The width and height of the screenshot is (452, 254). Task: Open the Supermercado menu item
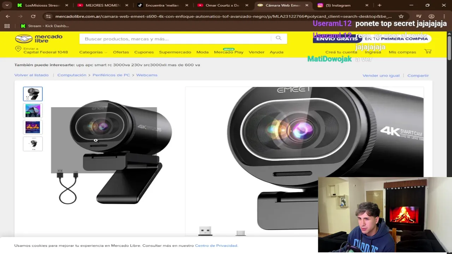click(x=175, y=52)
